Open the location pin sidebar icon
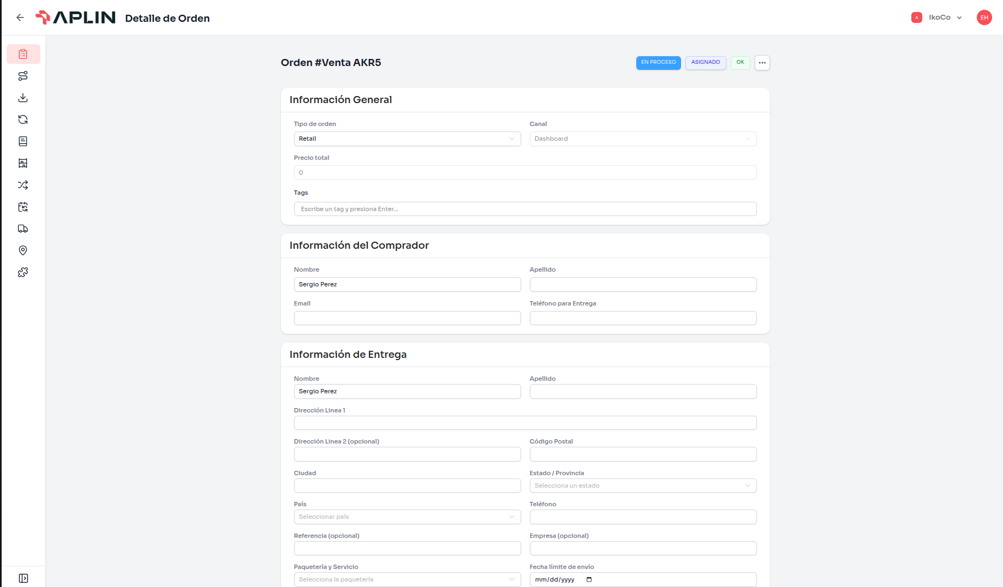This screenshot has height=587, width=1003. [x=23, y=250]
